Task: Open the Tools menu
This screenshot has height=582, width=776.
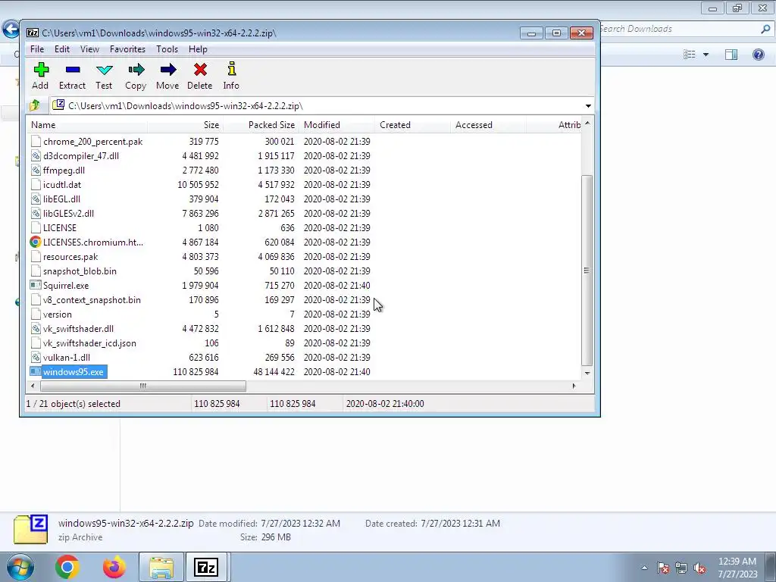Action: (x=167, y=49)
